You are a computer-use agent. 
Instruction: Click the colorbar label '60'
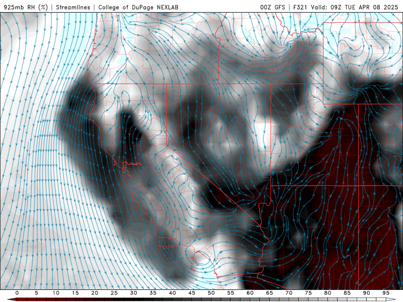click(250, 293)
